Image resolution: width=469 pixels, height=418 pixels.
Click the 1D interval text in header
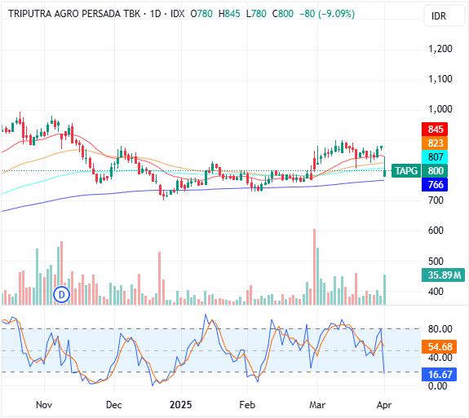click(156, 14)
